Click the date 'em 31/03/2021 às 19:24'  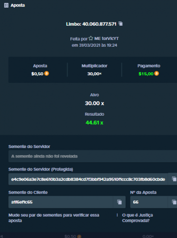(94, 45)
